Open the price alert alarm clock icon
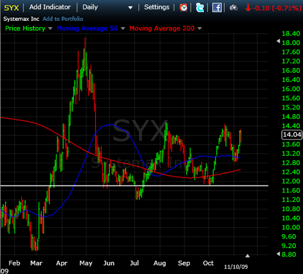This screenshot has height=274, width=303. [x=183, y=8]
